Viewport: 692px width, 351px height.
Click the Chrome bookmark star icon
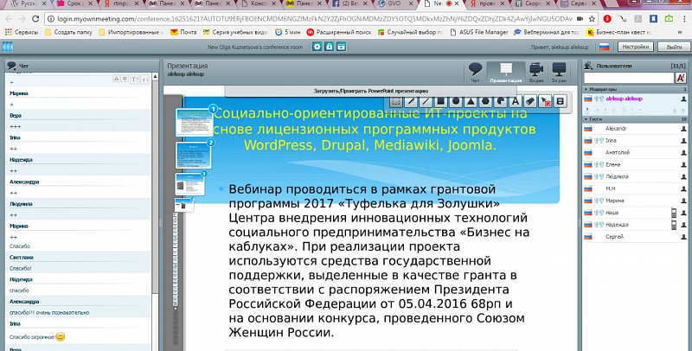[592, 19]
